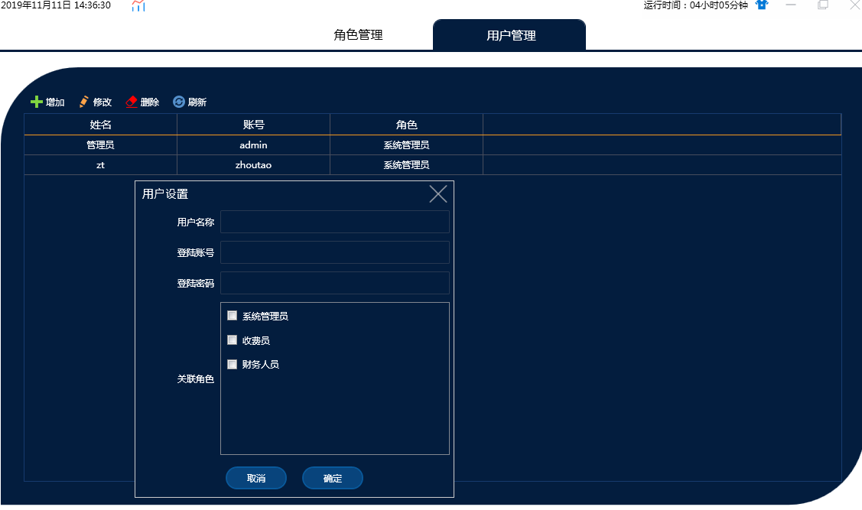Screen dimensions: 862x510
Task: Click the 姓名 column header
Action: 101,125
